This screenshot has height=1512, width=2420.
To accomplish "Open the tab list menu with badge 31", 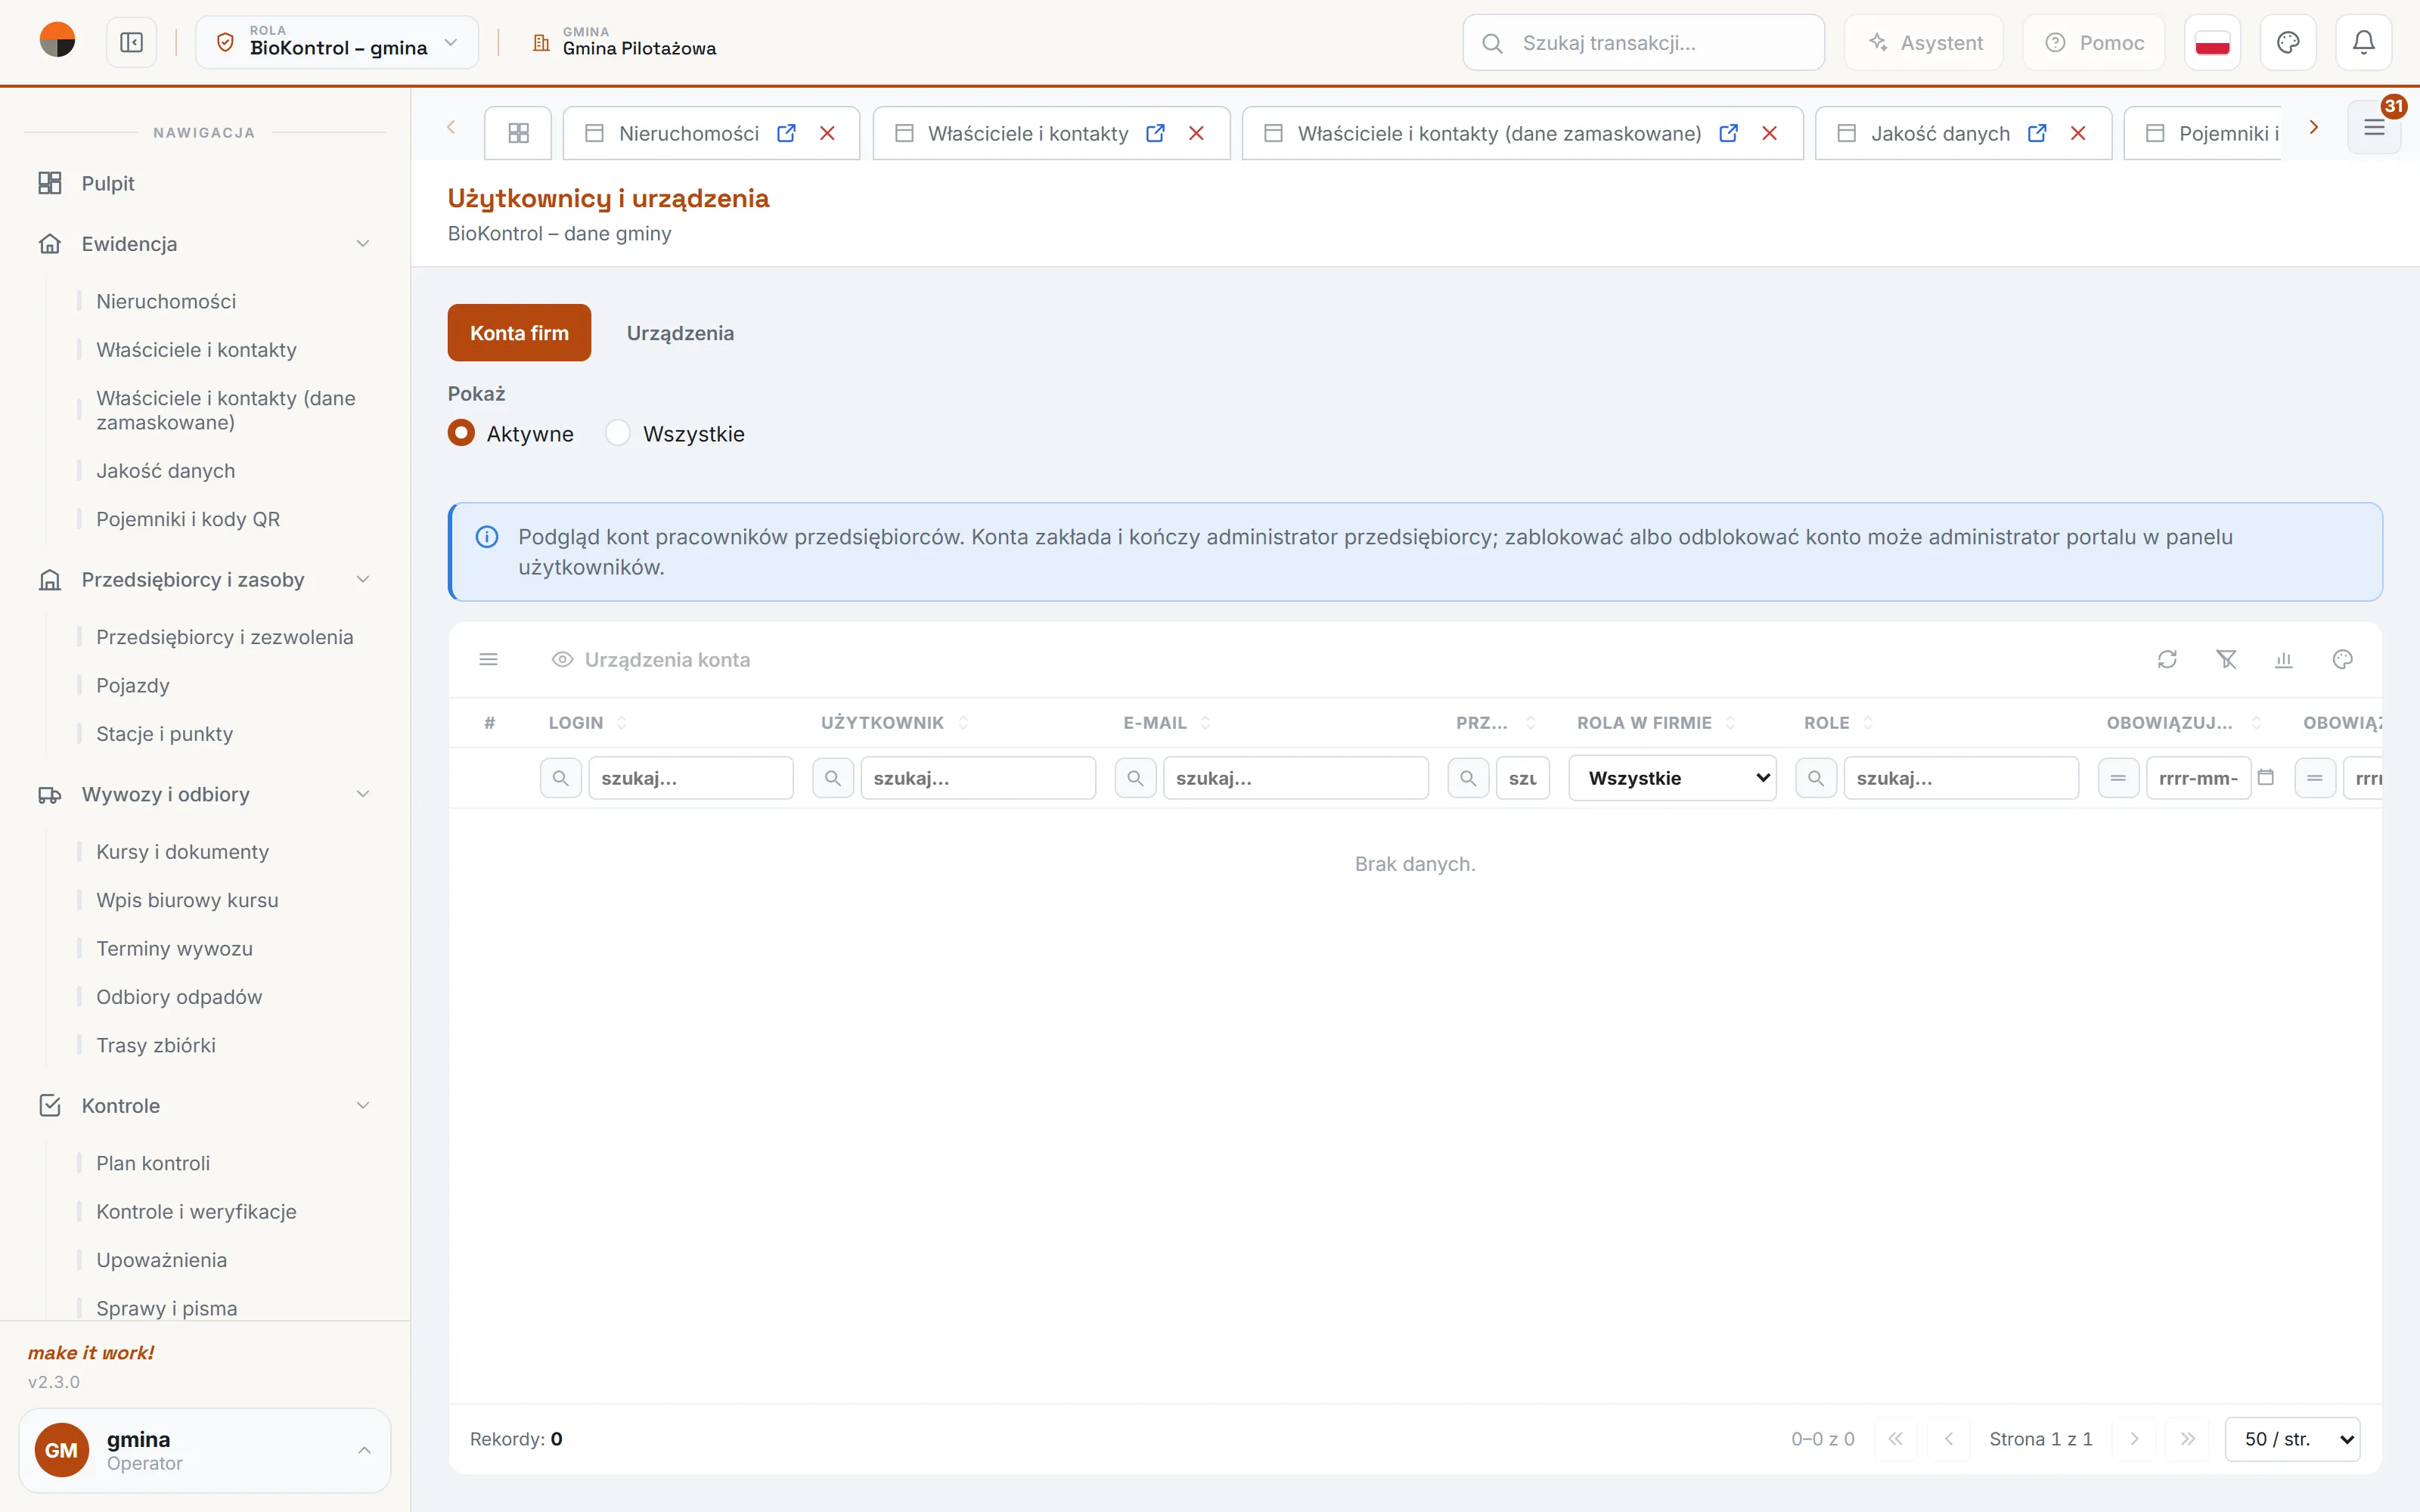I will (2374, 127).
